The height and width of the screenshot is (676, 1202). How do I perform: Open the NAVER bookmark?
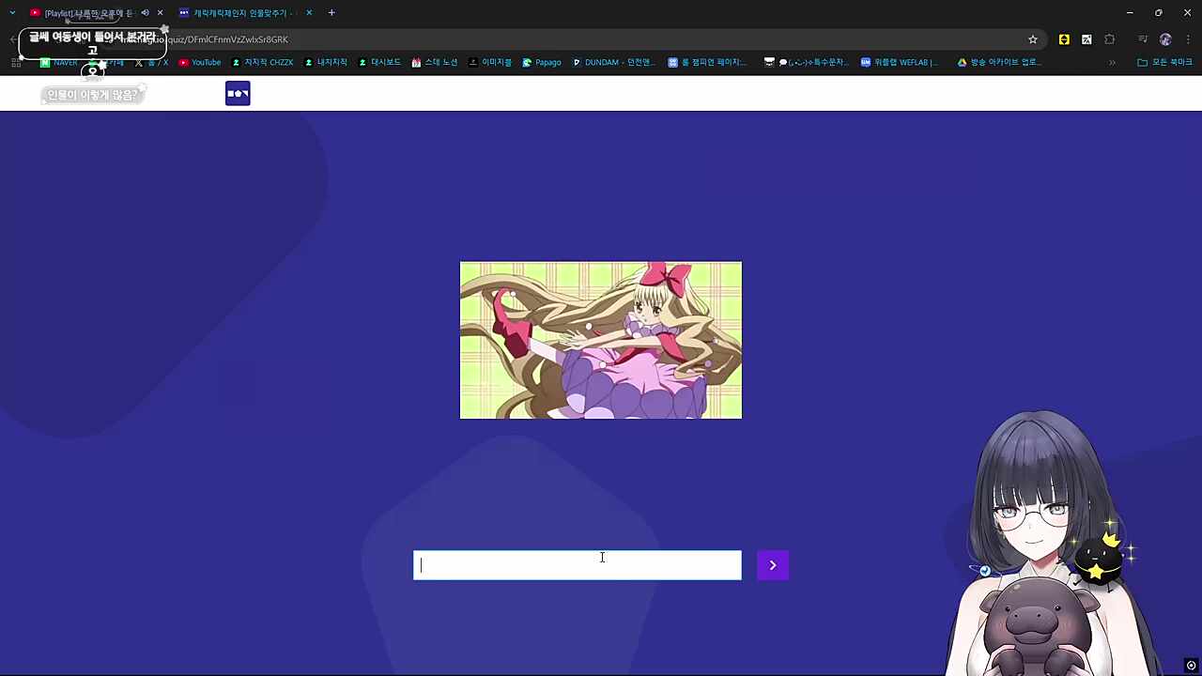click(x=59, y=63)
